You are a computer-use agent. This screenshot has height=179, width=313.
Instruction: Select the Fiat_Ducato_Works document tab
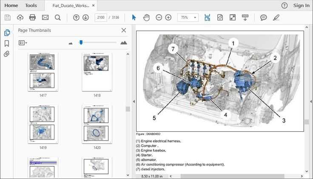[71, 6]
